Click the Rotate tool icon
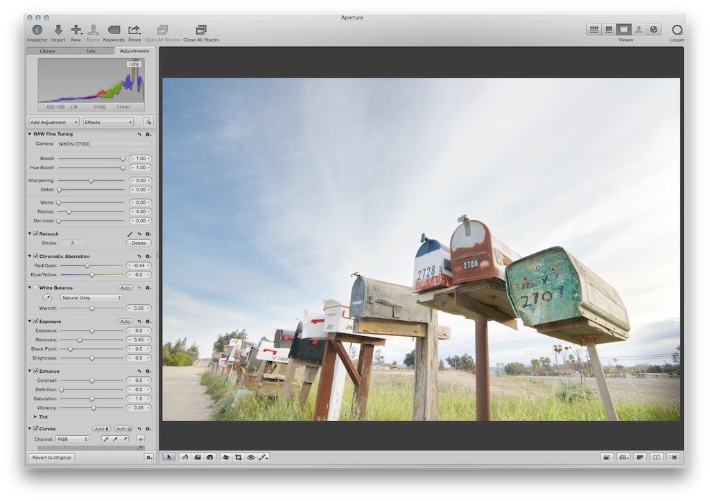 tap(184, 457)
